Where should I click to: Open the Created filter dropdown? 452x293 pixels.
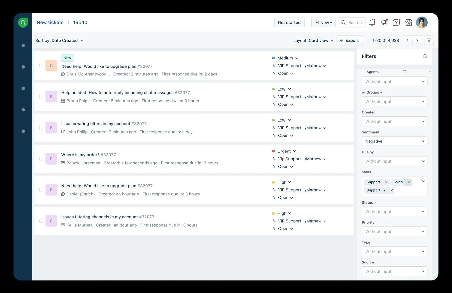coord(394,121)
